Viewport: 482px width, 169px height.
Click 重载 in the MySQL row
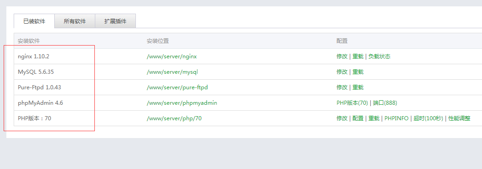click(358, 72)
